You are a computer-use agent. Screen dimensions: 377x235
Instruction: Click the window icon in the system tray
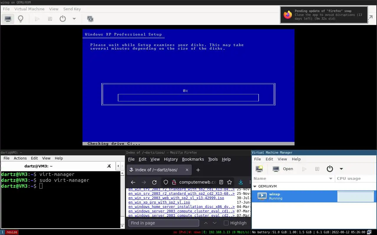coord(369,232)
